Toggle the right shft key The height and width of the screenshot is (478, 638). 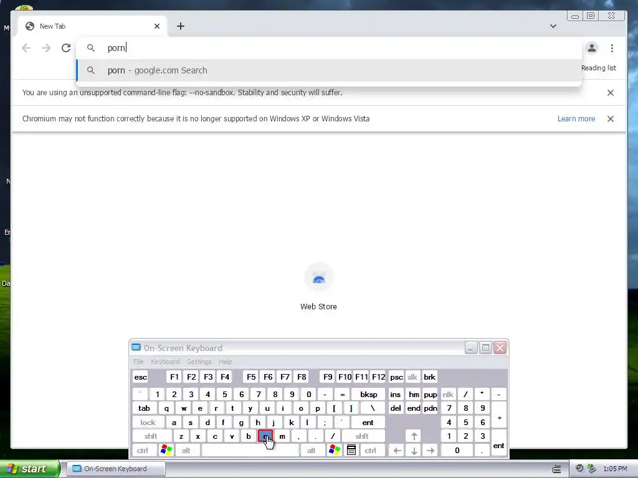pyautogui.click(x=362, y=436)
